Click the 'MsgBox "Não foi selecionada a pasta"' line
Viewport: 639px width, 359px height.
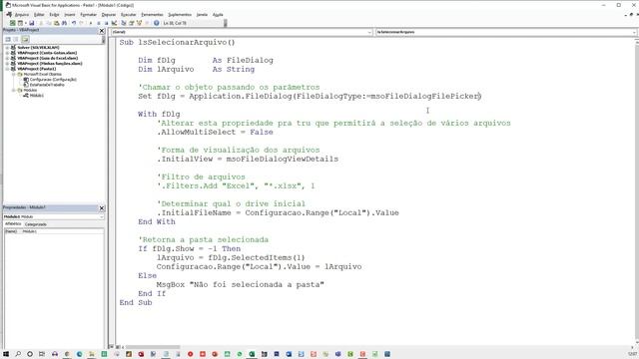tap(240, 284)
